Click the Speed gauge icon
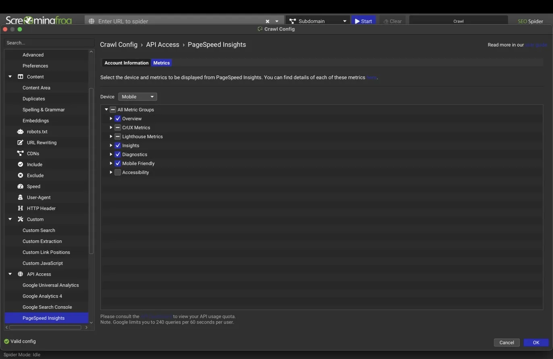Viewport: 553px width, 359px height. pos(21,186)
